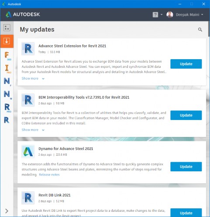
Task: Open Fusion 360 in the sidebar
Action: coord(7,56)
